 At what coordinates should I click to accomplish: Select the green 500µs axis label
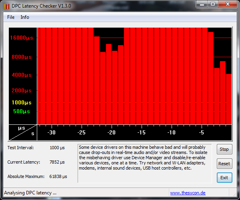tap(22, 111)
